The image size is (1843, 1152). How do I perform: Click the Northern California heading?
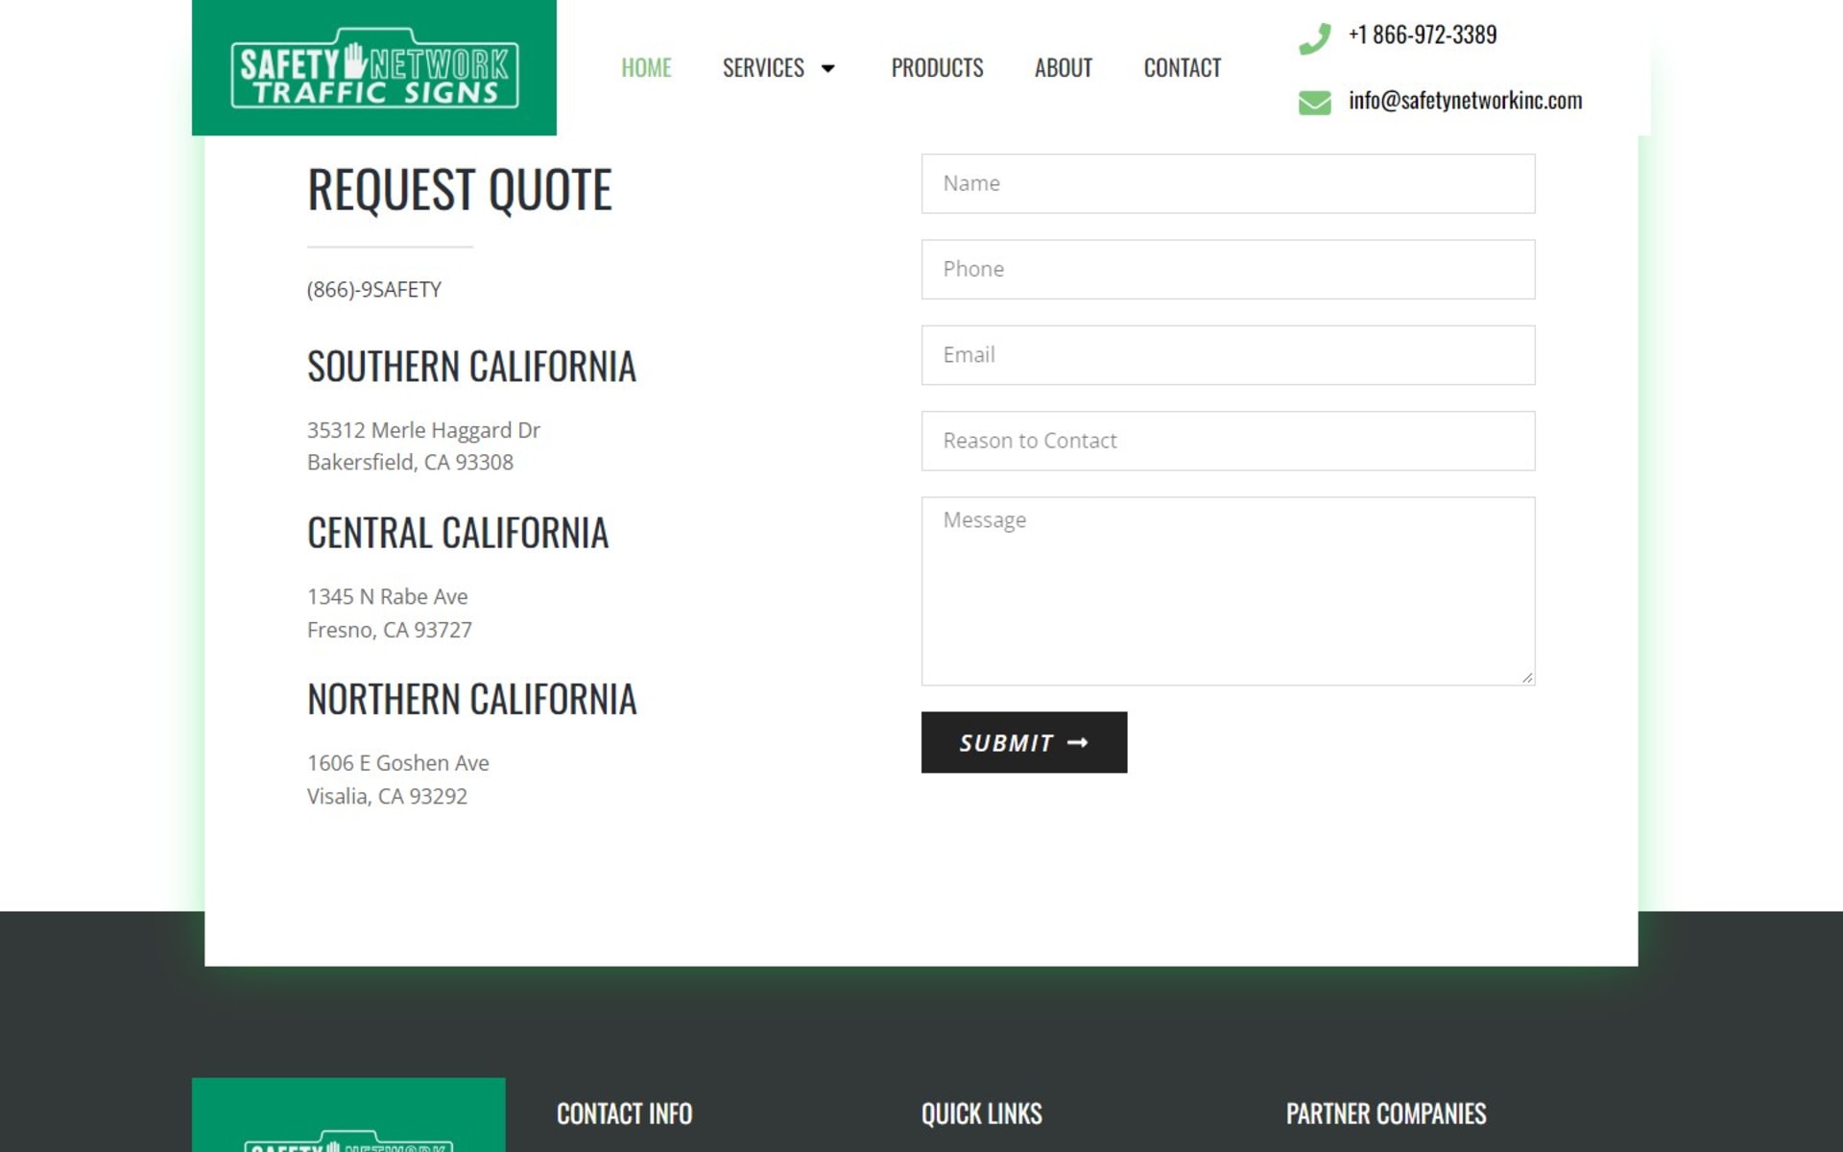tap(471, 700)
